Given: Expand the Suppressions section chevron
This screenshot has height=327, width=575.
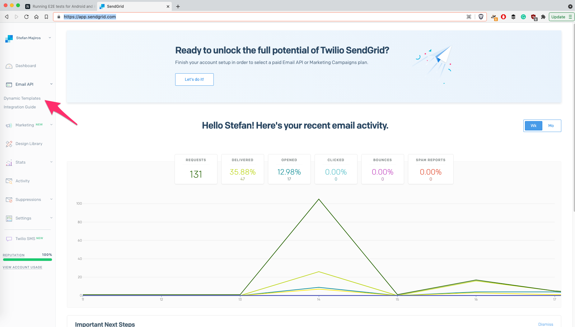Looking at the screenshot, I should click(x=51, y=199).
